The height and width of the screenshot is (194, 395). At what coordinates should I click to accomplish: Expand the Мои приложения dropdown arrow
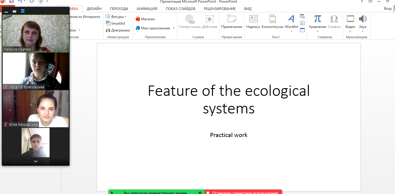(173, 28)
